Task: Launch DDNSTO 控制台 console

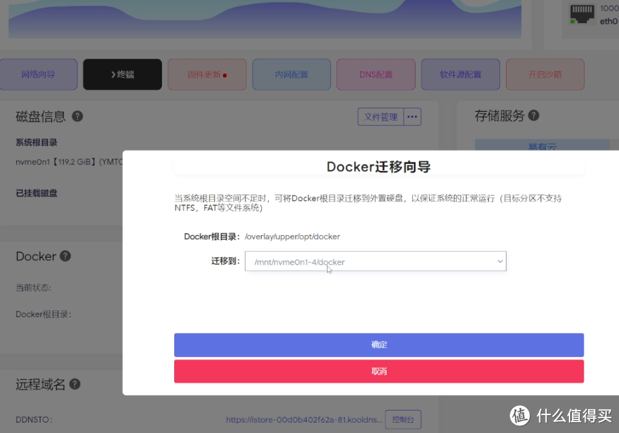Action: (x=403, y=420)
